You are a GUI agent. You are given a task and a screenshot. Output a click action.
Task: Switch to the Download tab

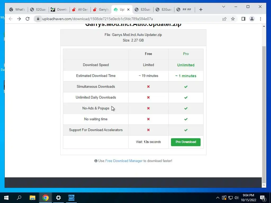click(x=59, y=10)
